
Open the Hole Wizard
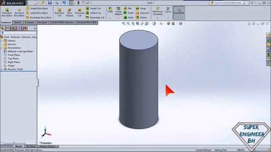tap(69, 12)
